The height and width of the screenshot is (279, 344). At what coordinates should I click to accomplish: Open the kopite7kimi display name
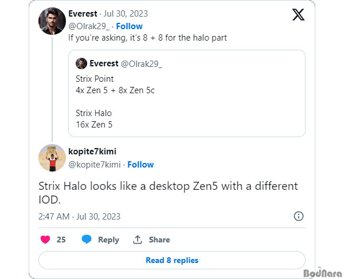pos(92,152)
